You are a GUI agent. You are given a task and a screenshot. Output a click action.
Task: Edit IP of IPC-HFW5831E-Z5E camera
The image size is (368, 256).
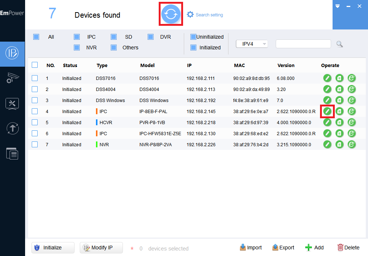tap(327, 133)
